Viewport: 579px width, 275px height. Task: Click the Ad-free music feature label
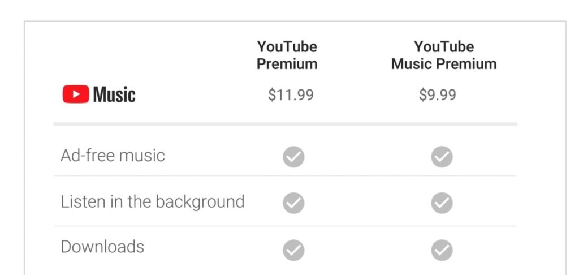coord(113,155)
